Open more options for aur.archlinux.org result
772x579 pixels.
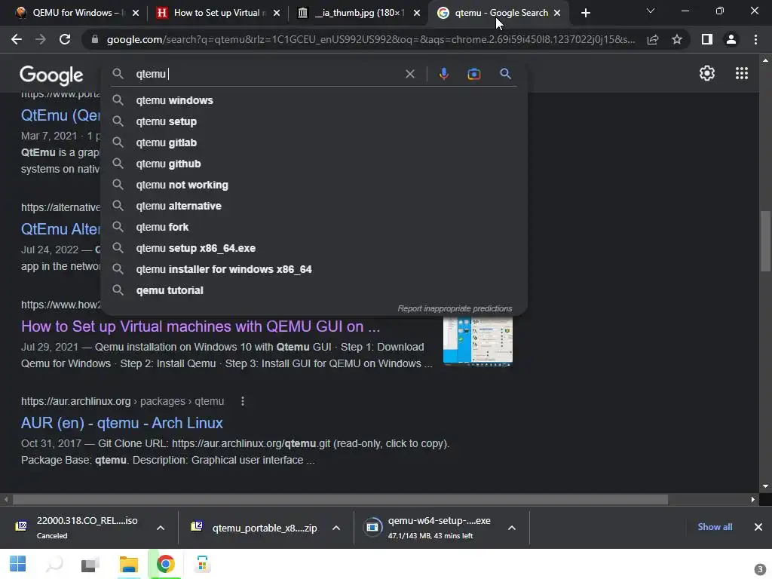pos(242,401)
